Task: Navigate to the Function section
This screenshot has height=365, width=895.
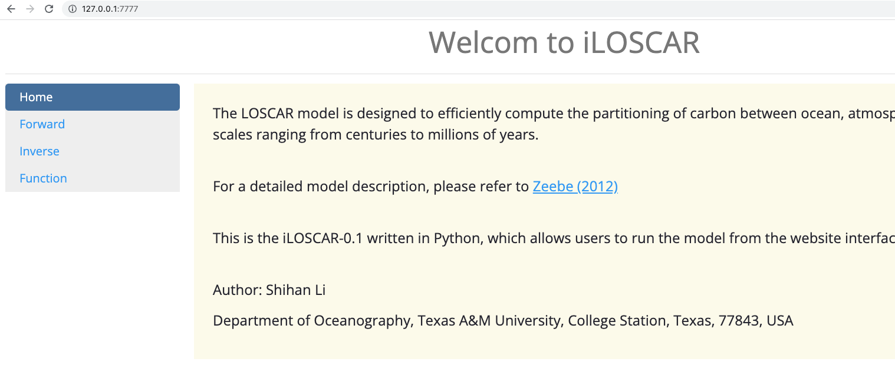Action: 43,178
